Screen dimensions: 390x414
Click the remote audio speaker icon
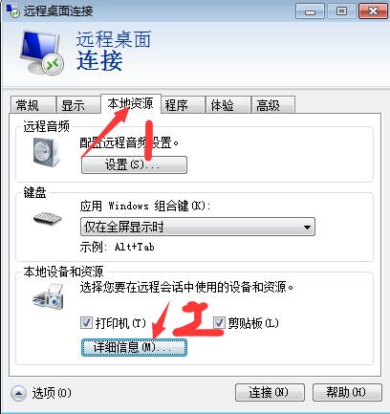click(x=46, y=152)
